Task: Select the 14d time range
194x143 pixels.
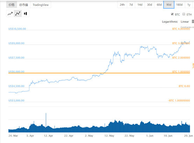Action: click(x=140, y=5)
